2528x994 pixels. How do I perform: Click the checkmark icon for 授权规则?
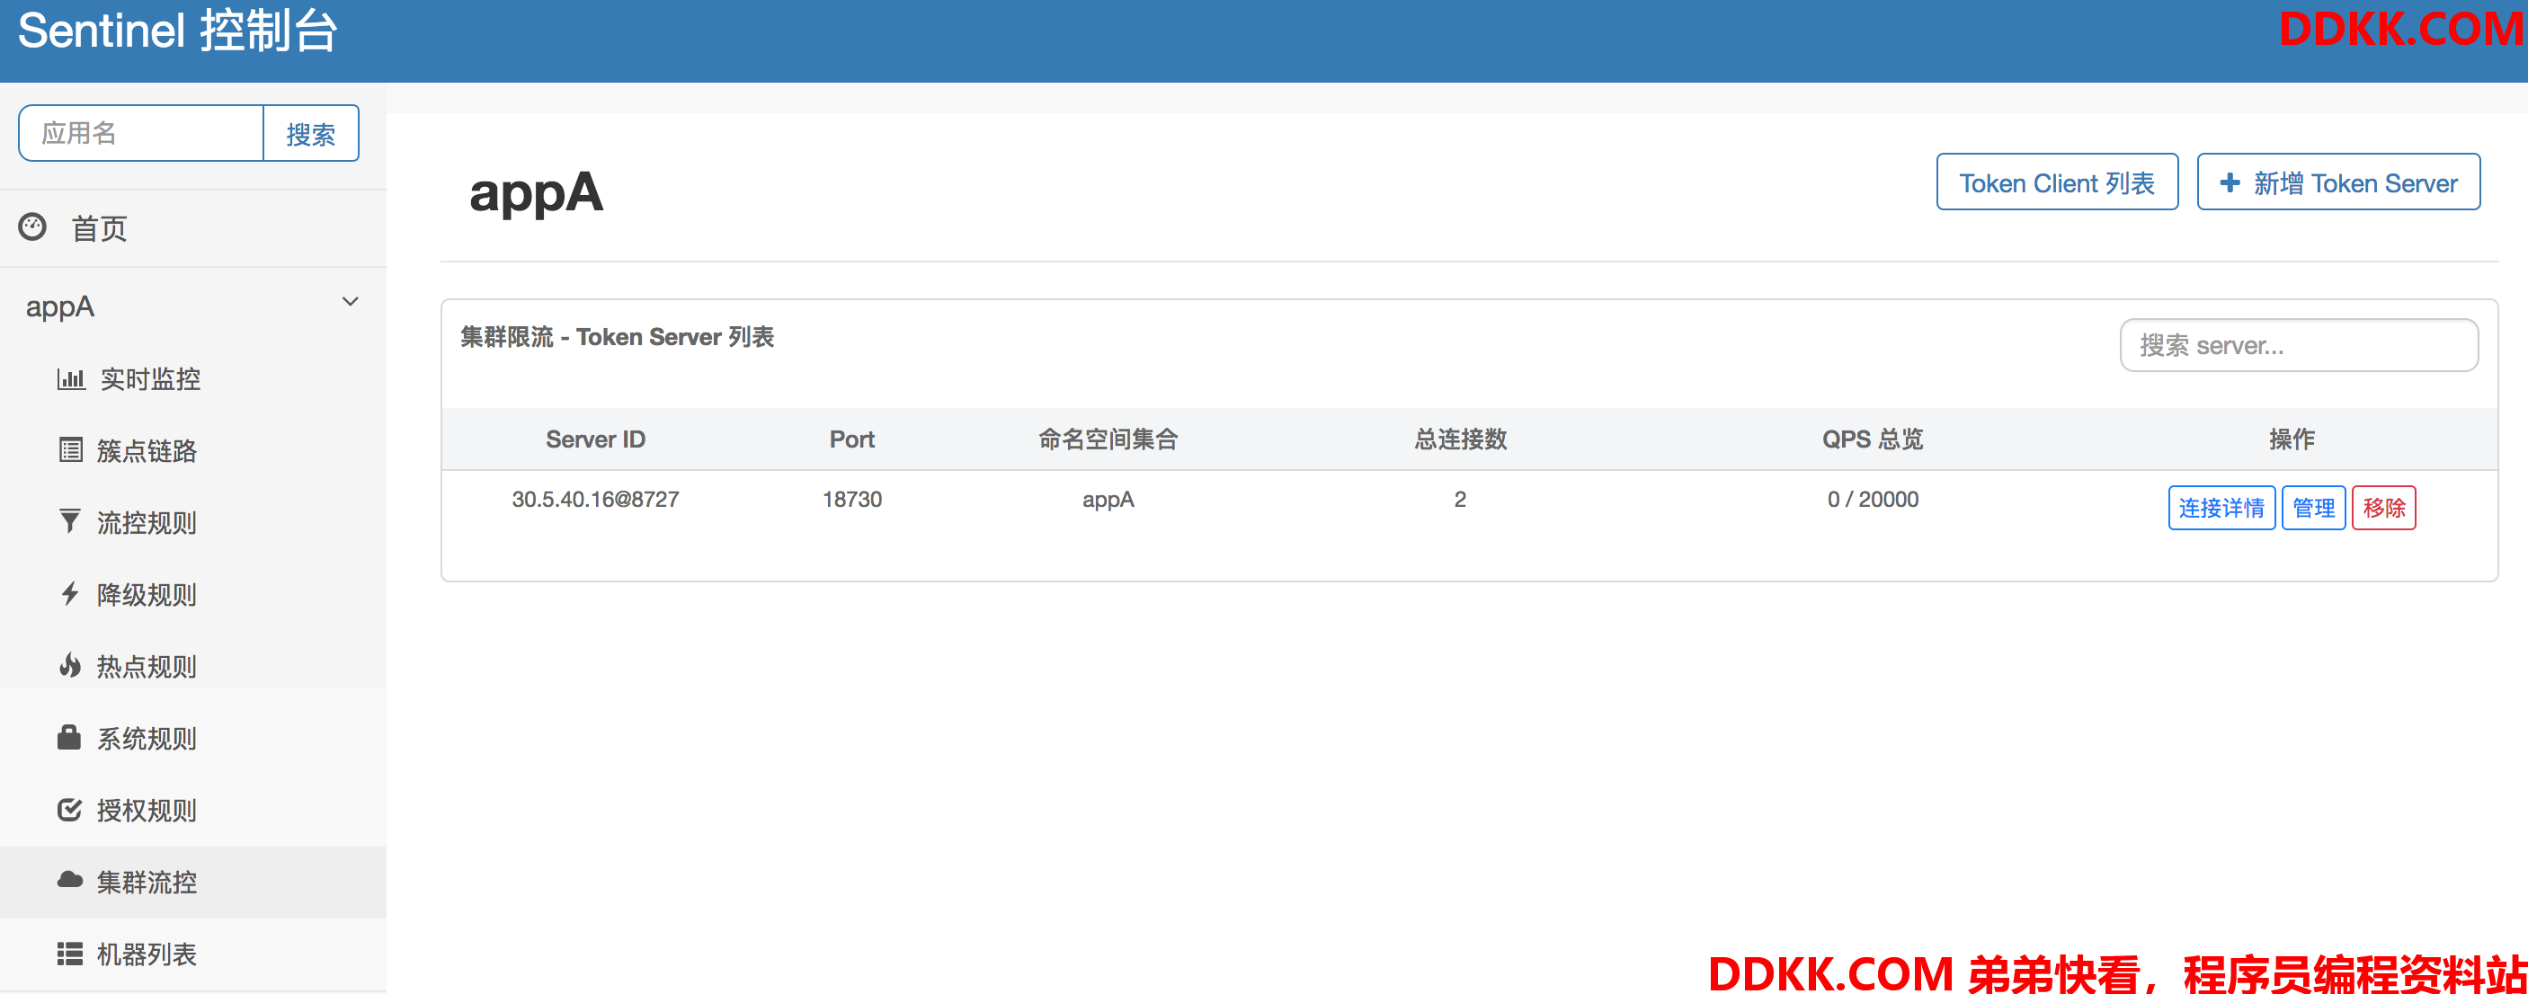pyautogui.click(x=70, y=810)
